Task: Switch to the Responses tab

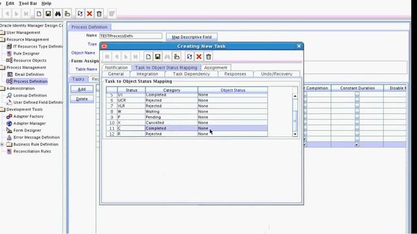Action: pyautogui.click(x=235, y=74)
